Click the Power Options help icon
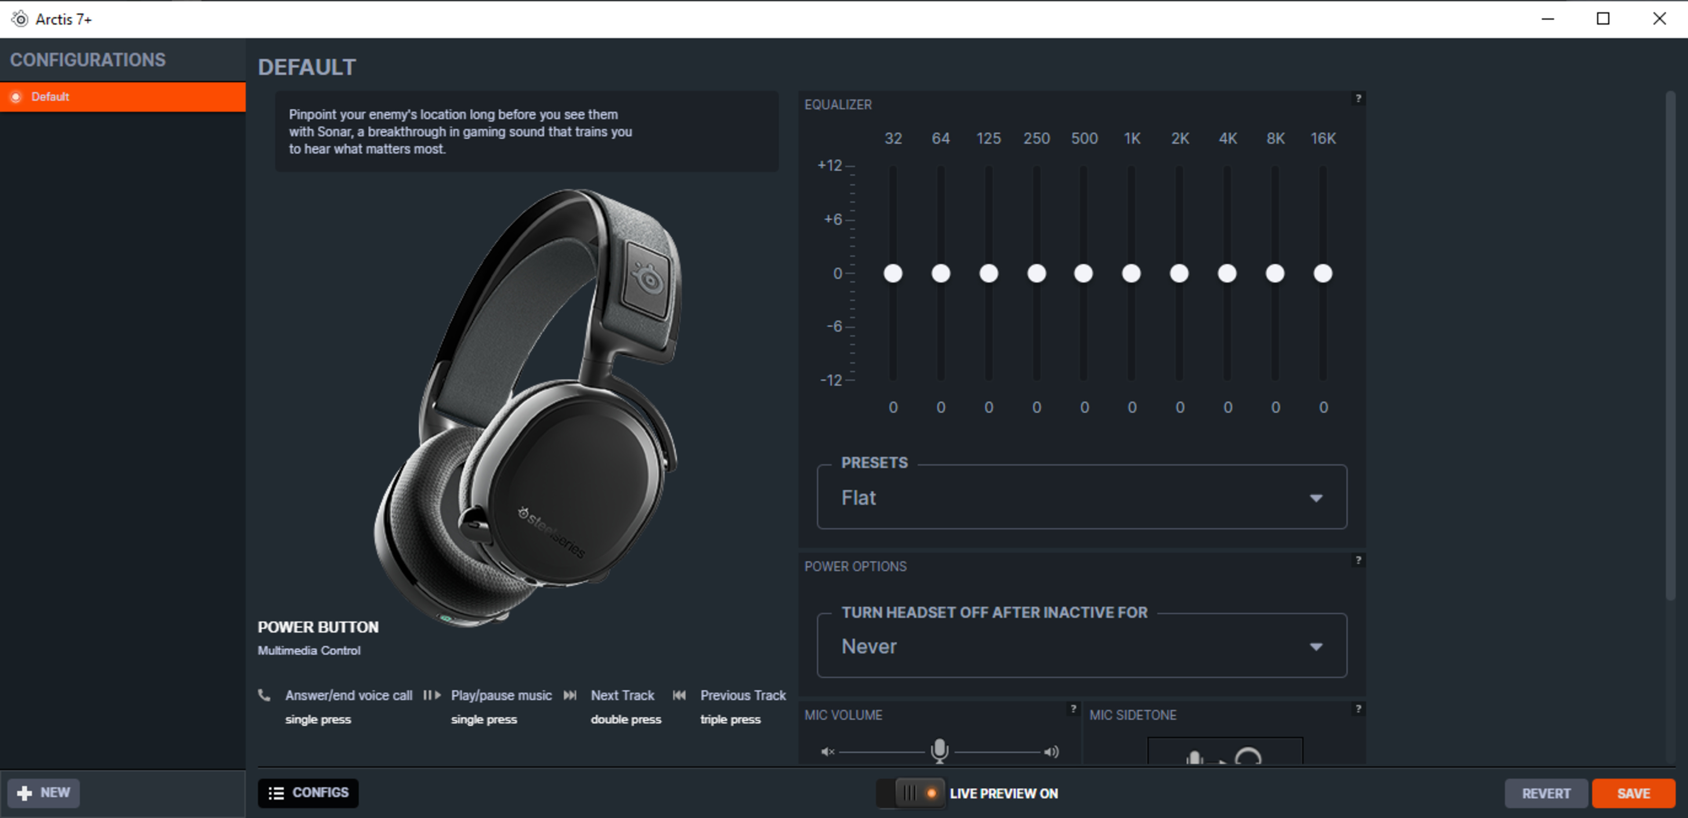The image size is (1688, 818). (x=1358, y=560)
